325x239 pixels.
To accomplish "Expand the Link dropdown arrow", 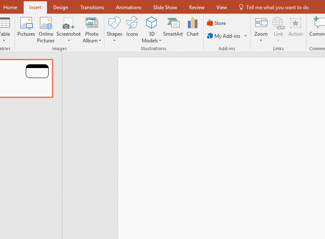I will 278,41.
